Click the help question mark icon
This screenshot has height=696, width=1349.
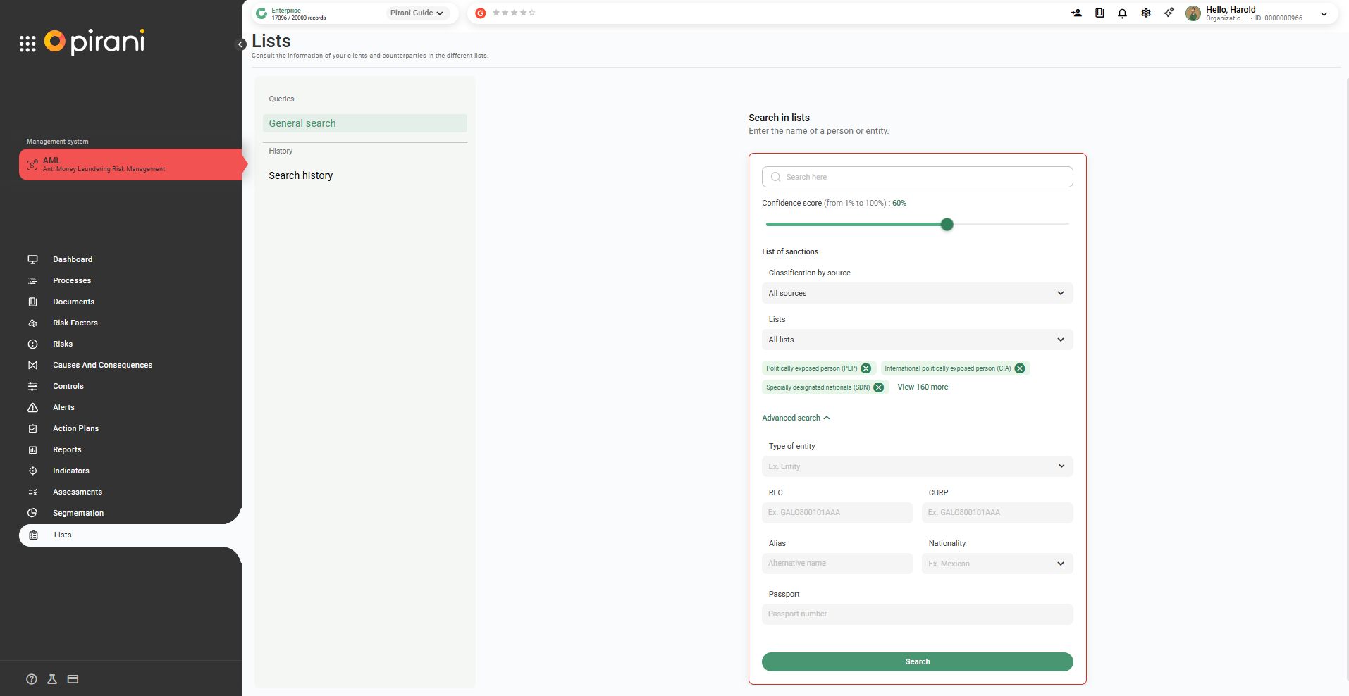click(32, 679)
